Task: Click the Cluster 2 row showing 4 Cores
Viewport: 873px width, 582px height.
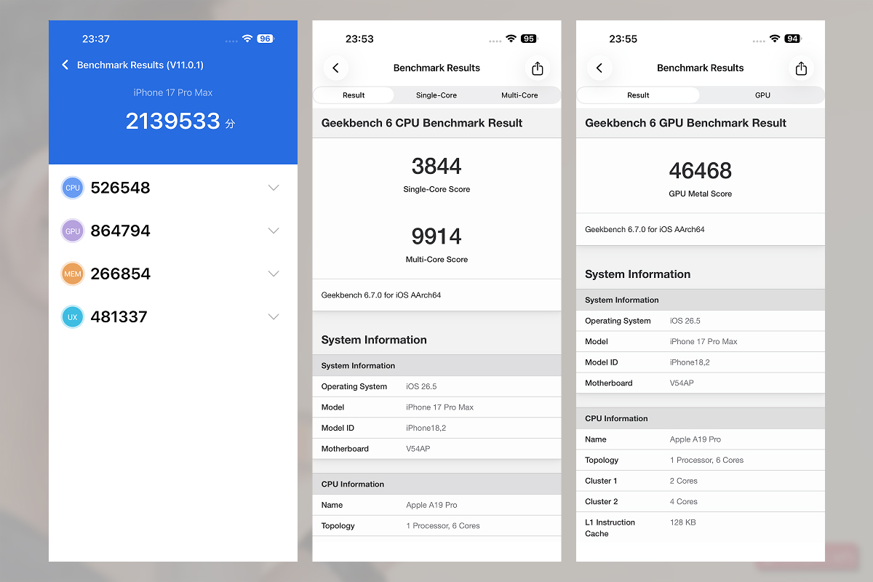Action: 701,501
